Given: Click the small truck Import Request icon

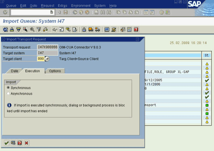Looking at the screenshot, I should 97,30.
